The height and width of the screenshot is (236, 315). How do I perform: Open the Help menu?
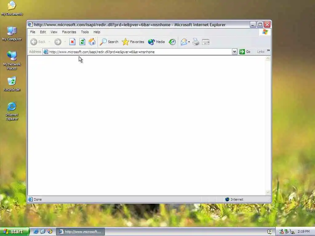pos(97,32)
